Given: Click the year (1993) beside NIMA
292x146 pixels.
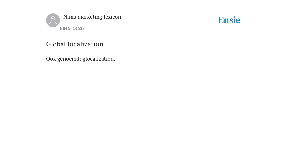Looking at the screenshot, I should 78,29.
